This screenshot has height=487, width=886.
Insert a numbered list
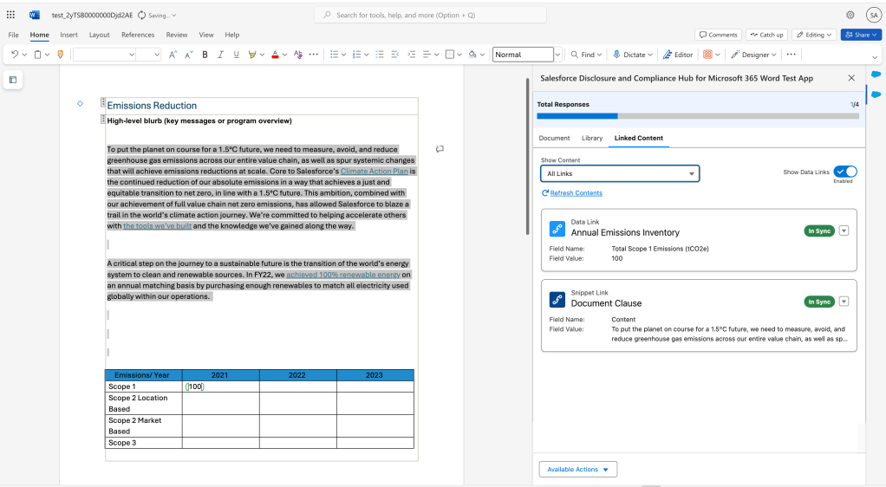[356, 55]
